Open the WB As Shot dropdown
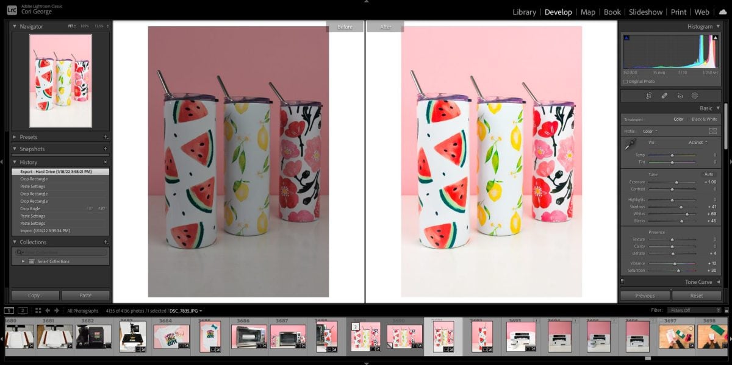This screenshot has height=365, width=732. coord(698,142)
